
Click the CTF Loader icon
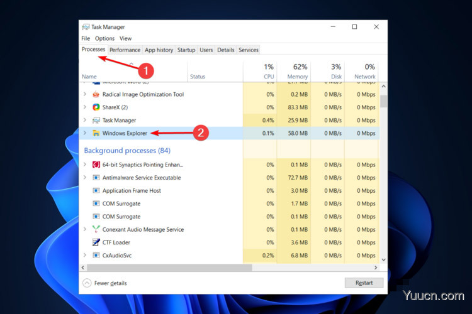pos(96,242)
